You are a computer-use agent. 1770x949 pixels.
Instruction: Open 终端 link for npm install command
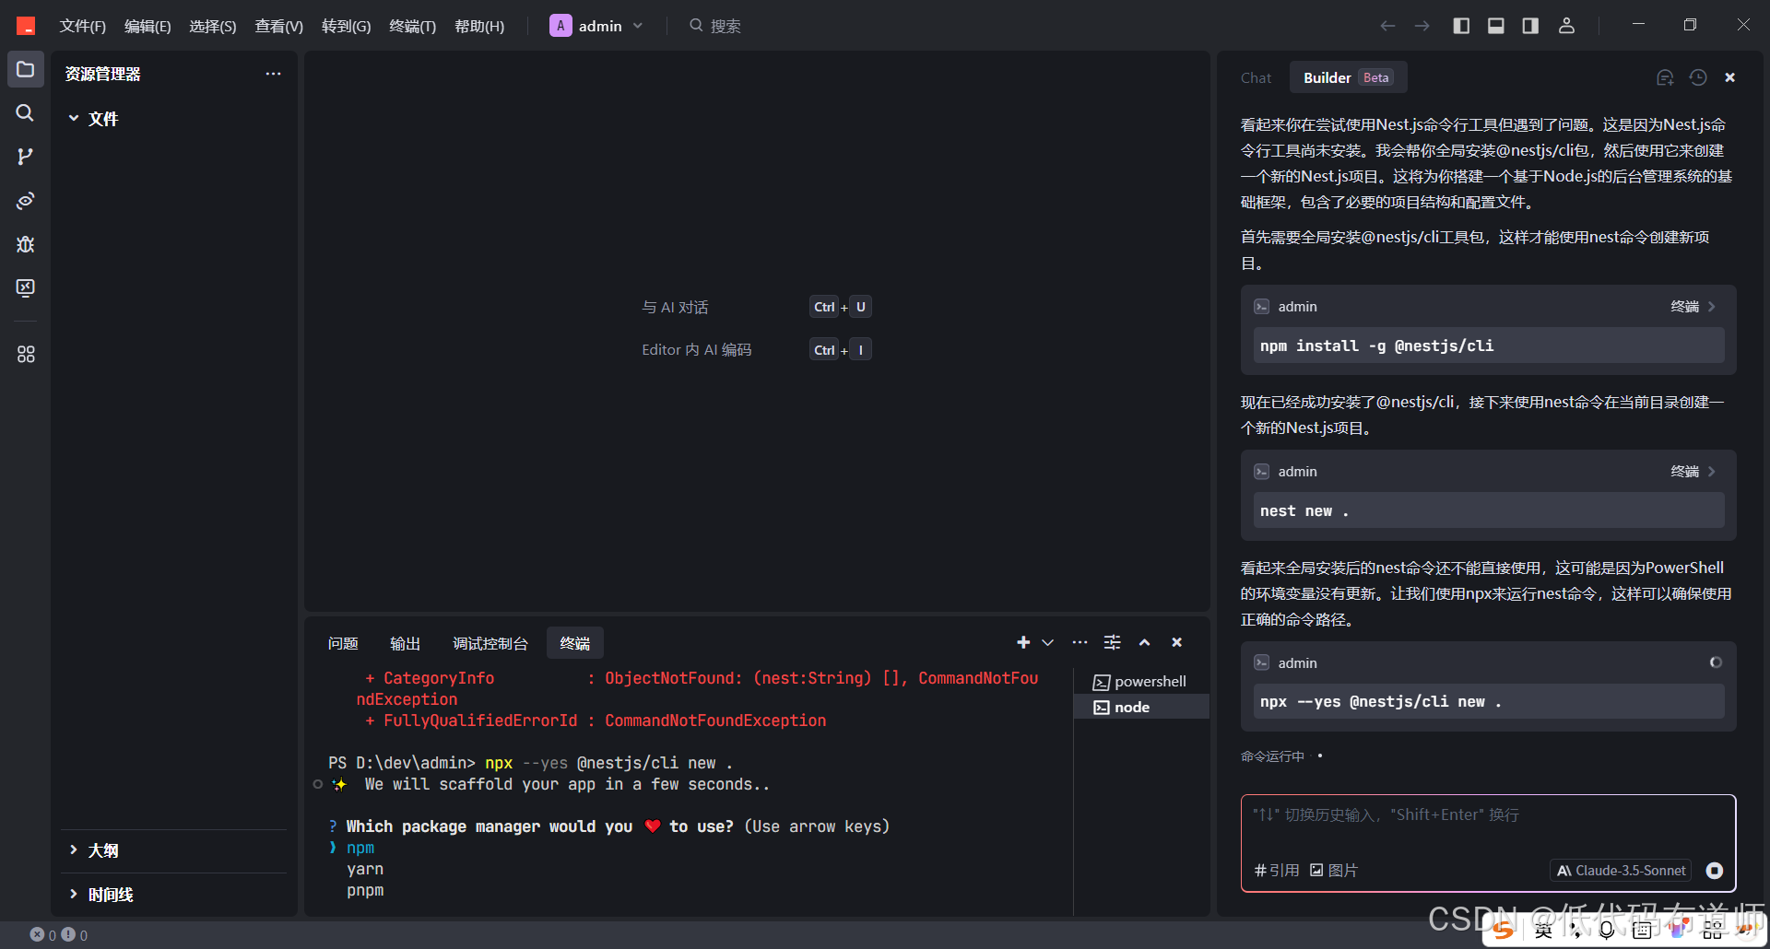coord(1693,306)
